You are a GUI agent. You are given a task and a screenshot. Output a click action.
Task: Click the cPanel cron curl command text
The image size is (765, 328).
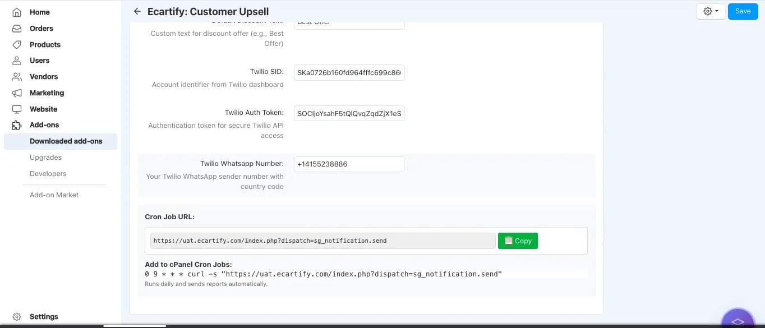click(x=324, y=274)
